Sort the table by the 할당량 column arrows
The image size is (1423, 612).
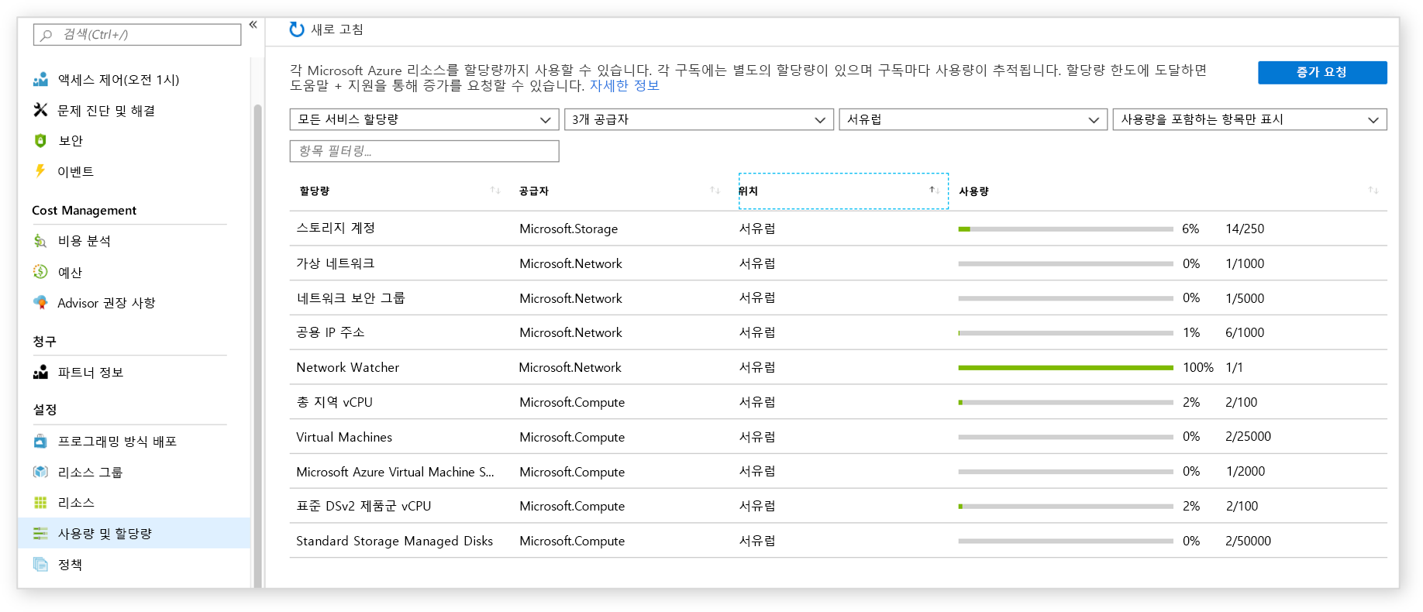(x=495, y=191)
